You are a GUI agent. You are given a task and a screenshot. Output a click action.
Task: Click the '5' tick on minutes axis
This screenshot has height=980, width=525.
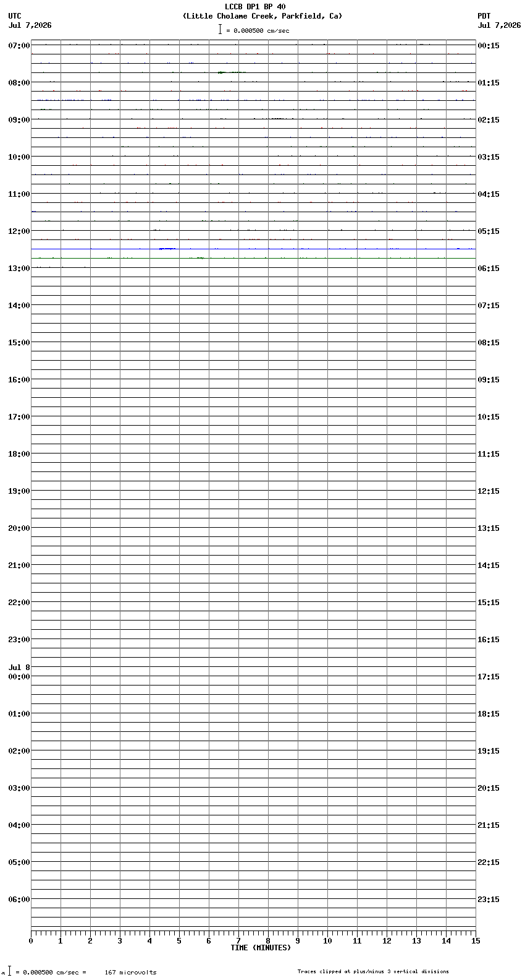tap(179, 941)
